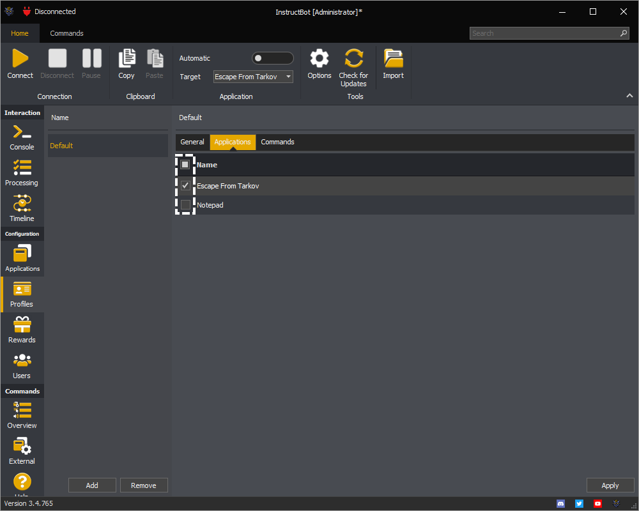Open Discord link in status bar

tap(561, 504)
